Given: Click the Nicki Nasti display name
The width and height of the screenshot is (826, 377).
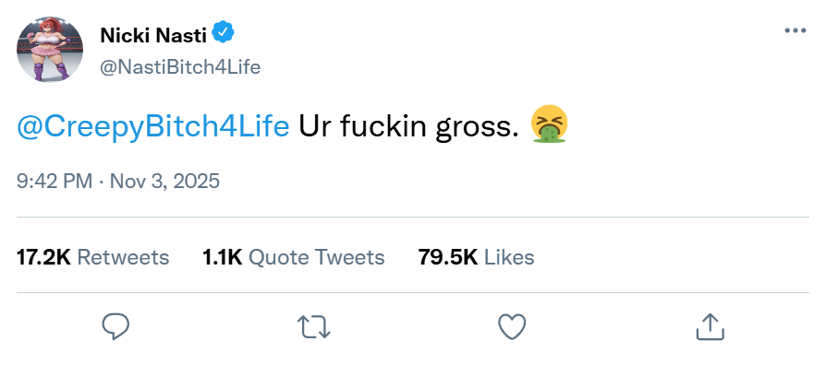Looking at the screenshot, I should point(152,35).
